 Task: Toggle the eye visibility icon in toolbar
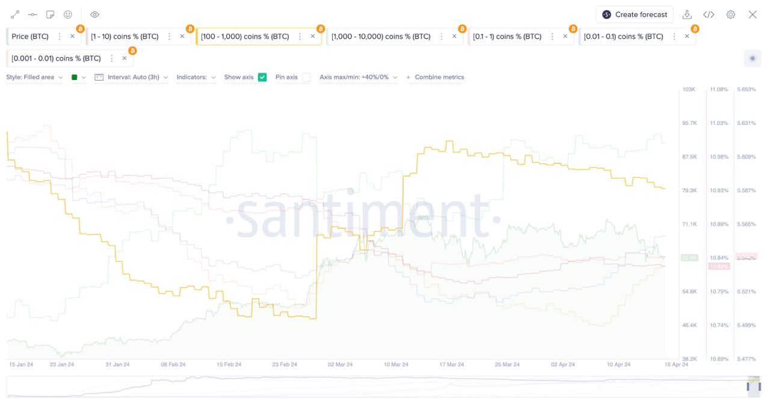[94, 14]
